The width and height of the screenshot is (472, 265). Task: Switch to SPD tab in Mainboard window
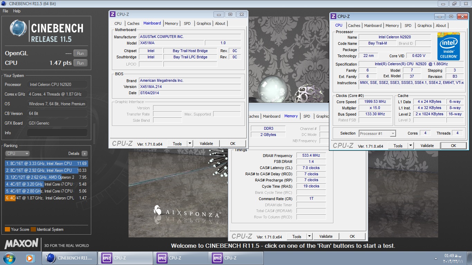click(187, 23)
